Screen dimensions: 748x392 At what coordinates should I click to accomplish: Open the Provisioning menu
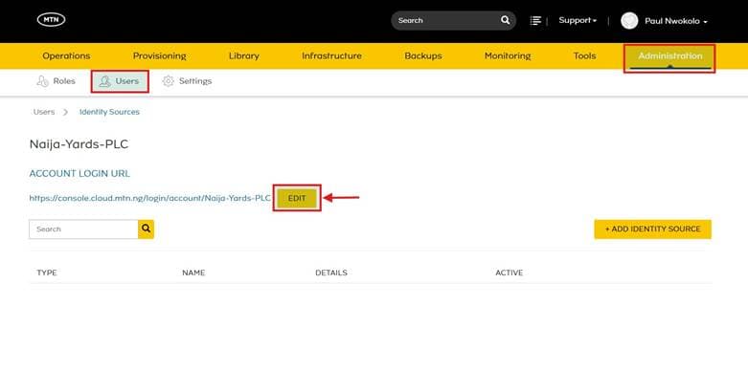click(x=159, y=55)
